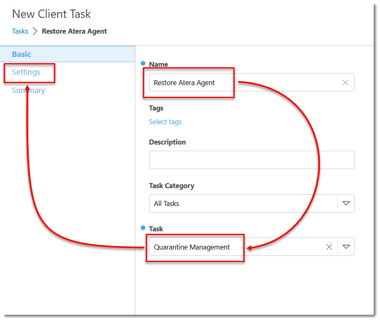Image resolution: width=380 pixels, height=321 pixels.
Task: Go to the Settings section
Action: point(26,72)
